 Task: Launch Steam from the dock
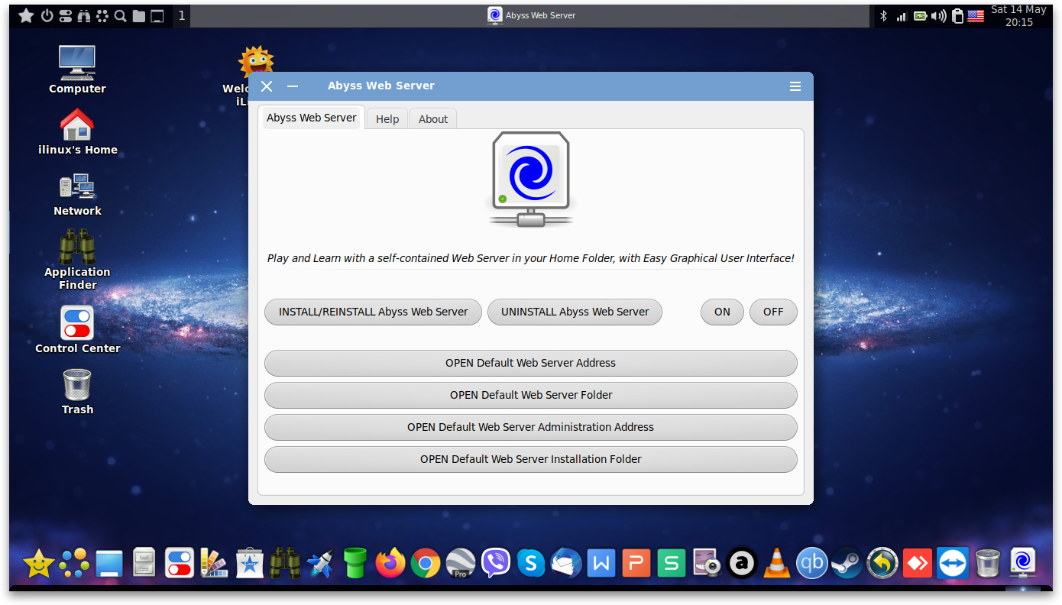click(x=847, y=564)
